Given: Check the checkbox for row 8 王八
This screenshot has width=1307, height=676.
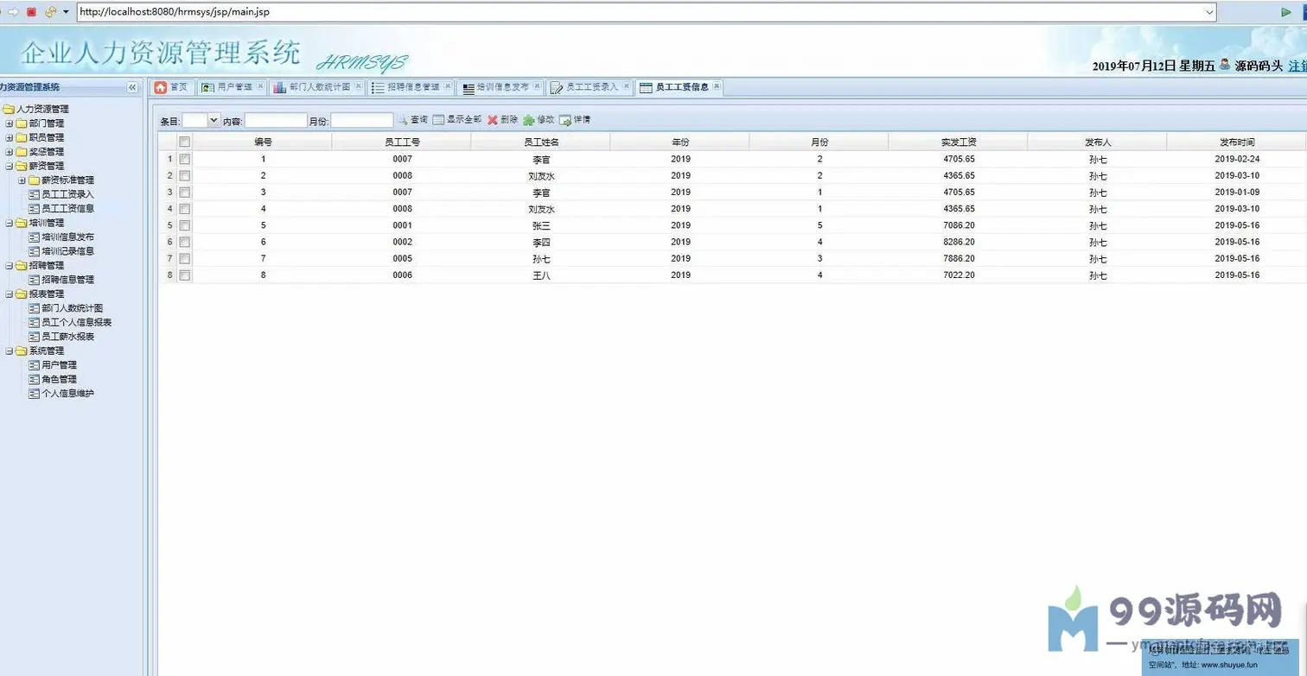Looking at the screenshot, I should pyautogui.click(x=184, y=275).
